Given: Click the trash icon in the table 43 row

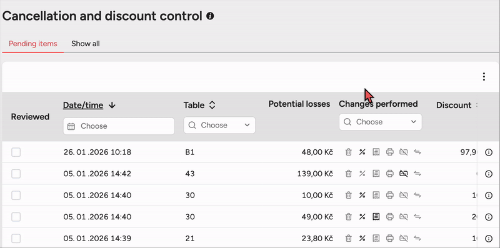Looking at the screenshot, I should pos(349,174).
